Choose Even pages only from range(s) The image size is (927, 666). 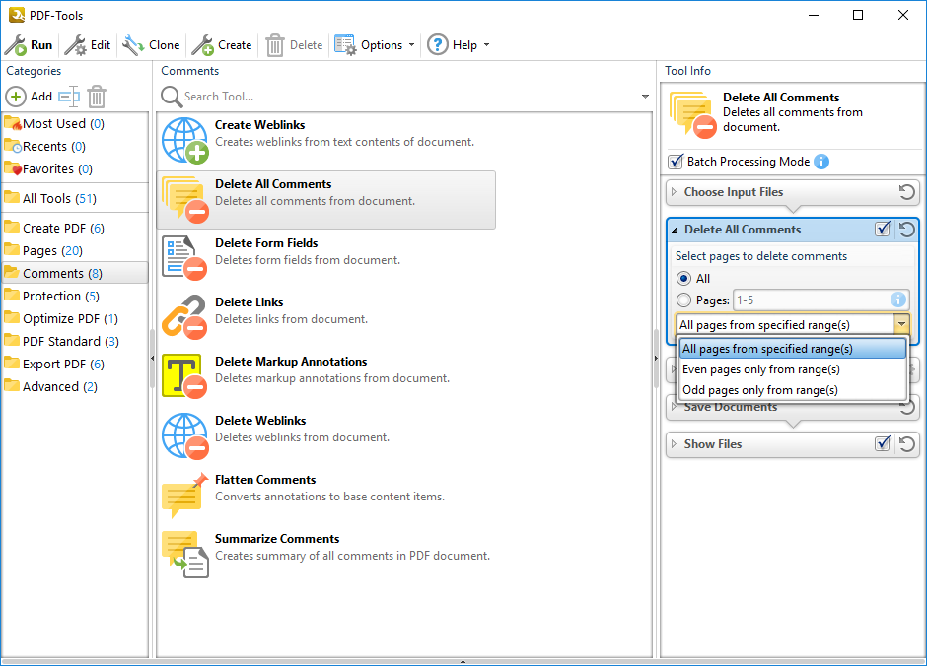pyautogui.click(x=761, y=369)
